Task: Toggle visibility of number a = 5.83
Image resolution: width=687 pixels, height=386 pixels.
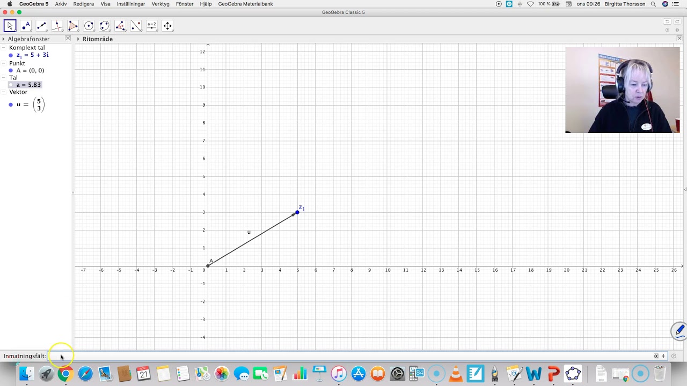Action: [x=11, y=85]
